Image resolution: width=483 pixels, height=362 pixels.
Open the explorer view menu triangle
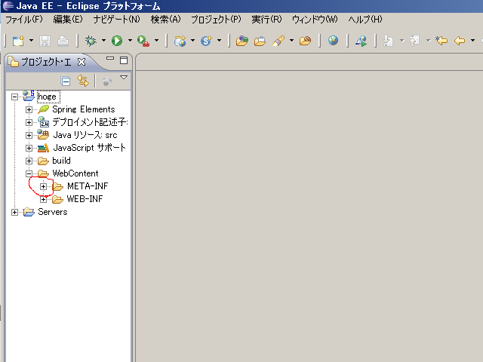point(124,78)
